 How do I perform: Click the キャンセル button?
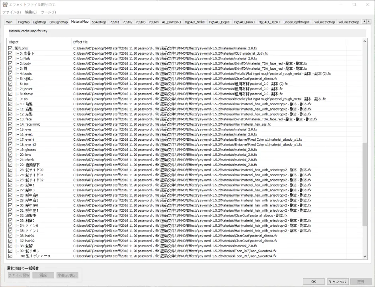338,281
